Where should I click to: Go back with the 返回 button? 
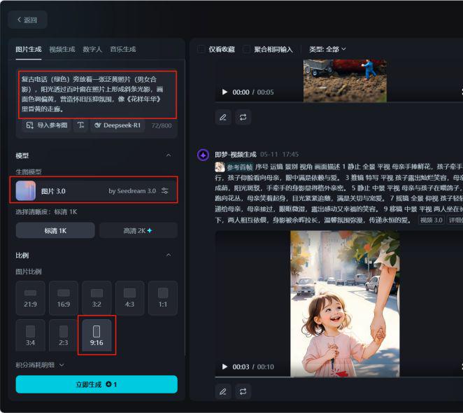coord(27,20)
